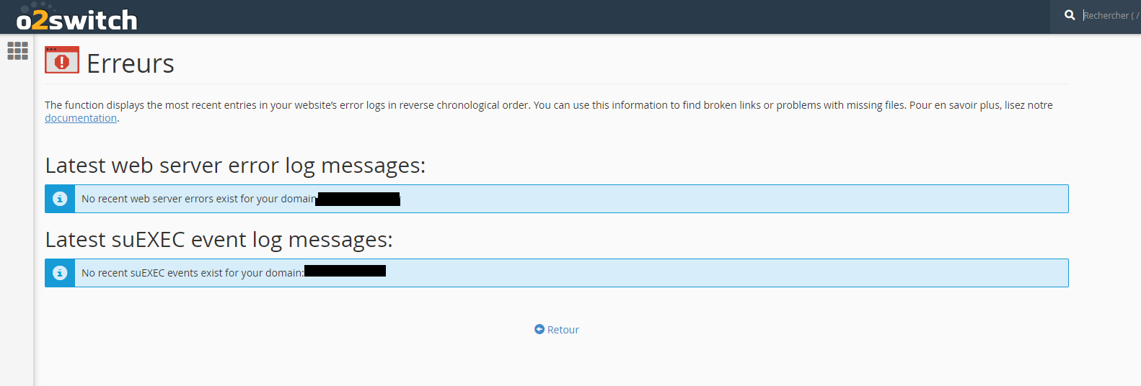Click the search magnifier icon
The image size is (1141, 386).
tap(1070, 15)
